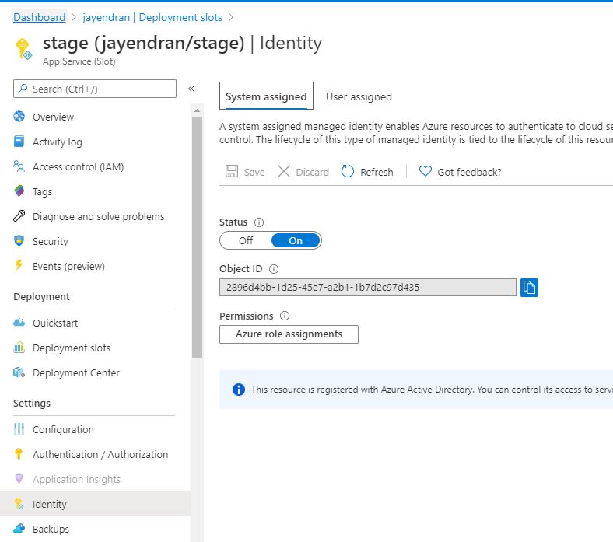Image resolution: width=613 pixels, height=542 pixels.
Task: Click the Activity log book icon
Action: (19, 141)
